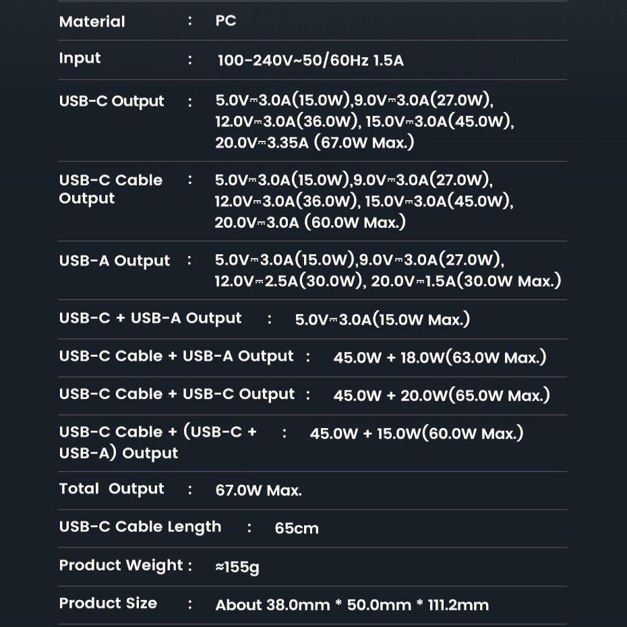The width and height of the screenshot is (627, 627).
Task: Click the 65cm cable length value
Action: click(x=297, y=529)
